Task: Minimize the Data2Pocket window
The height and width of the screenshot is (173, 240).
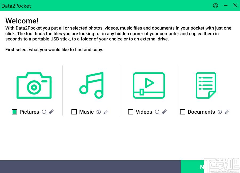Action: (x=225, y=6)
